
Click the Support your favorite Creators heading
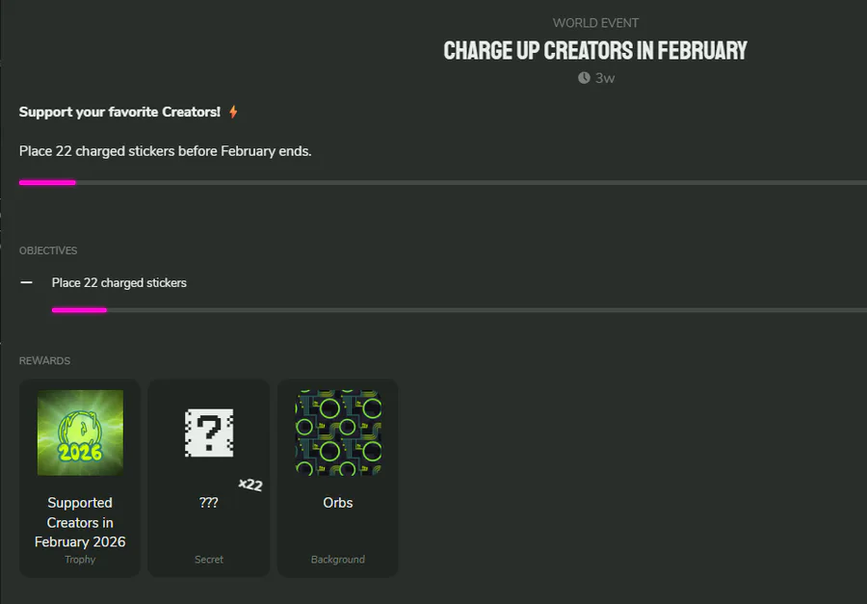[x=119, y=112]
